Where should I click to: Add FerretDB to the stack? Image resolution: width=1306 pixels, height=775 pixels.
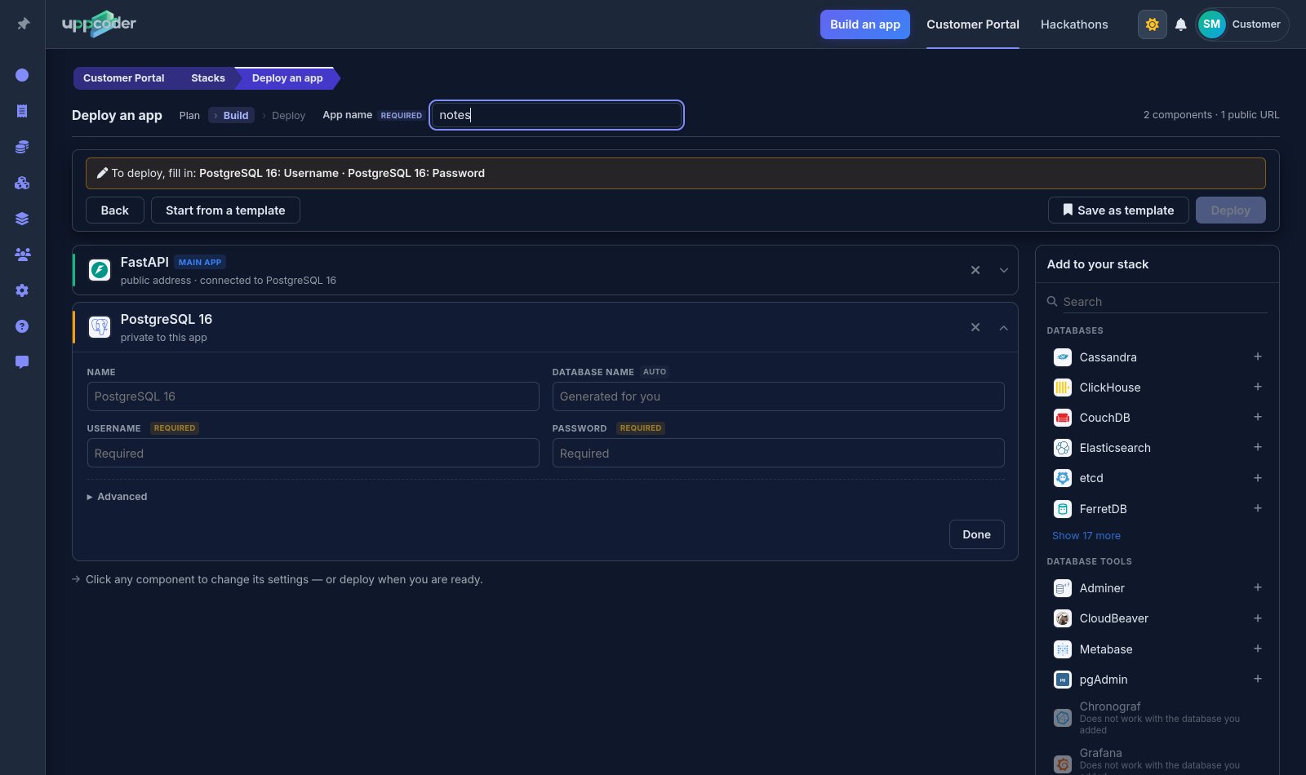coord(1258,508)
